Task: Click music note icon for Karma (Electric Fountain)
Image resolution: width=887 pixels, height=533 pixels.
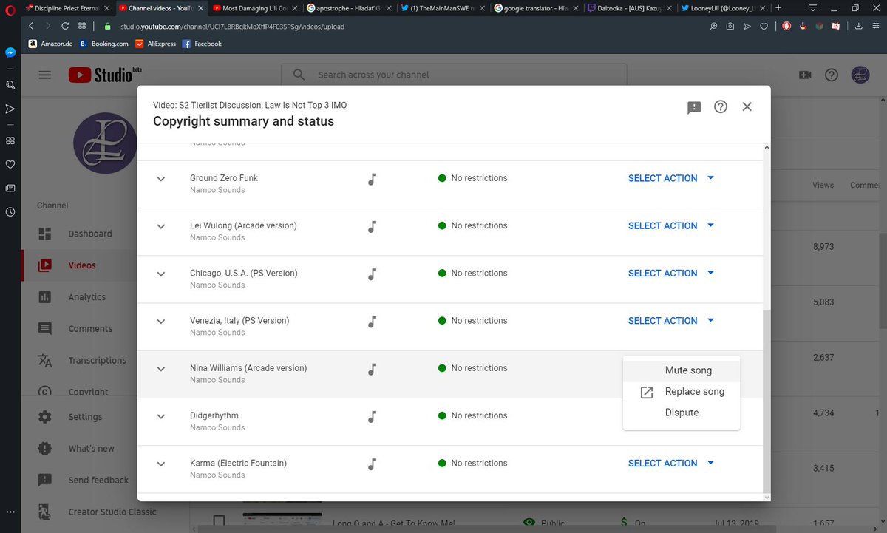Action: coord(373,464)
